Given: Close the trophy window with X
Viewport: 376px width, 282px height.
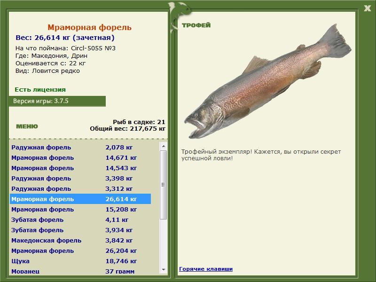Looking at the screenshot, I should coord(367,7).
